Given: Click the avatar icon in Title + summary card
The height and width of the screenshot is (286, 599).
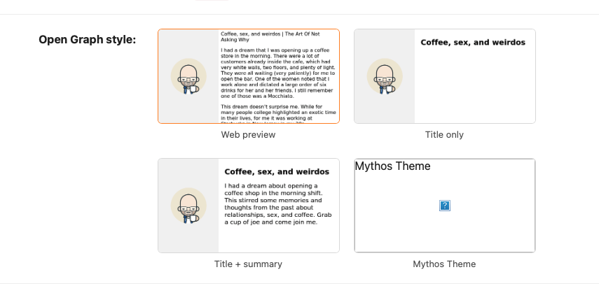Looking at the screenshot, I should 188,206.
